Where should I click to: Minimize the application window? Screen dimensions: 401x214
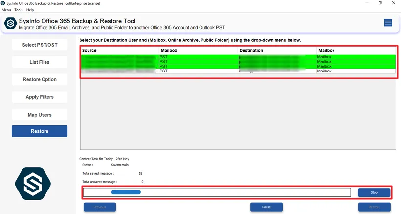pos(367,3)
